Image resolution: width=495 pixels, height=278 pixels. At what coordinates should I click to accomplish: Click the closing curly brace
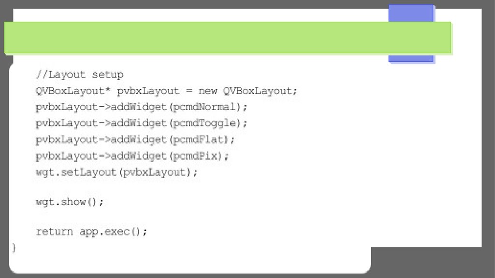coord(14,248)
